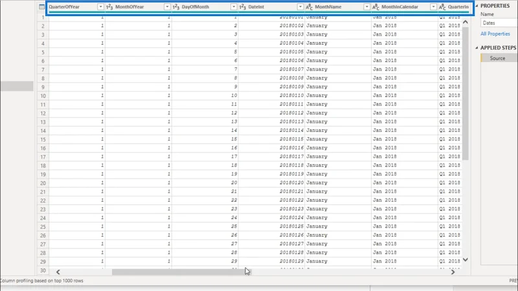Image resolution: width=518 pixels, height=291 pixels.
Task: Click the DateInt whole number type icon
Action: coord(243,7)
